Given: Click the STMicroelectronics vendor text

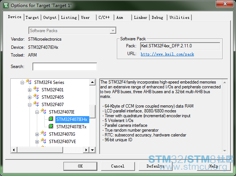Looking at the screenshot, I should (45, 39).
